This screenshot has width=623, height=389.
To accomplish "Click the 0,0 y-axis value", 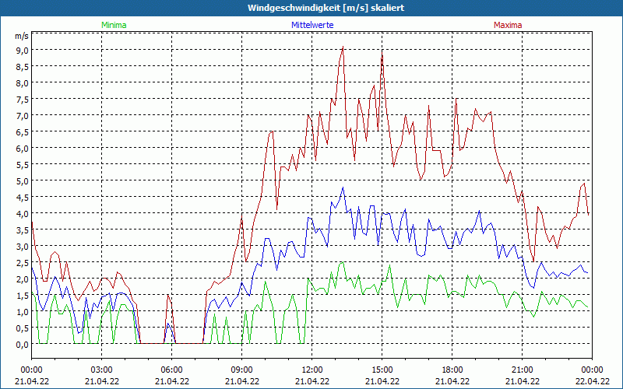I will pyautogui.click(x=22, y=345).
